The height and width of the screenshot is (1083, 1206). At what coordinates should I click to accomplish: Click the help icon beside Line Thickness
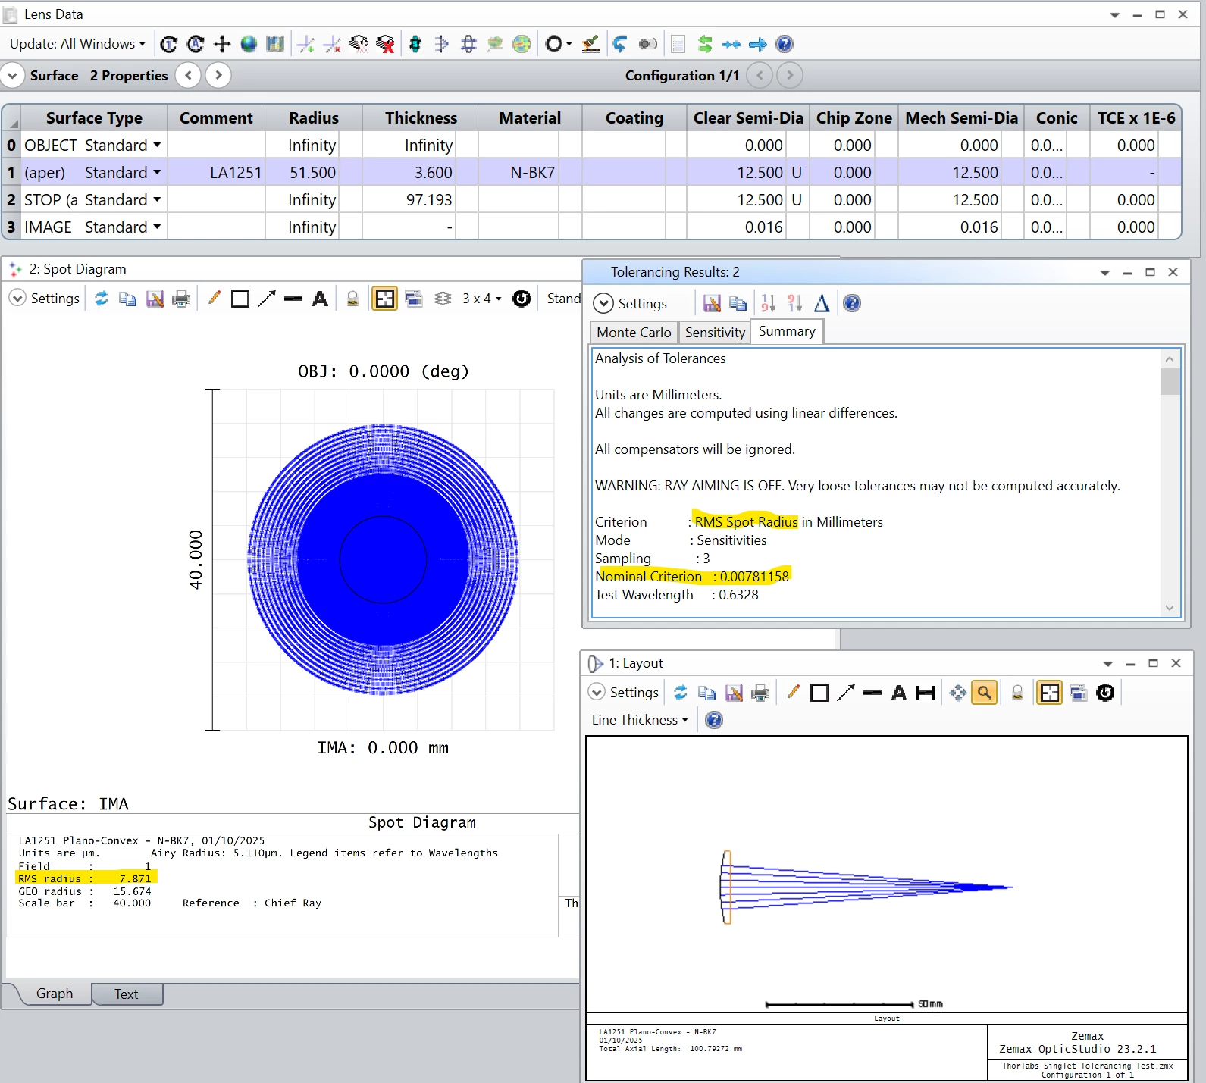coord(714,720)
